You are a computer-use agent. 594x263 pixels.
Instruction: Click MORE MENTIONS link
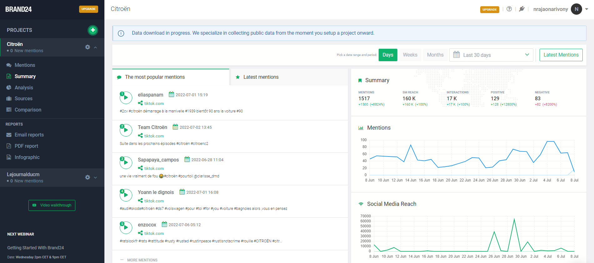[142, 260]
